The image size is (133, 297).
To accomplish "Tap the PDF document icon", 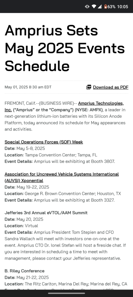I will [x=89, y=87].
